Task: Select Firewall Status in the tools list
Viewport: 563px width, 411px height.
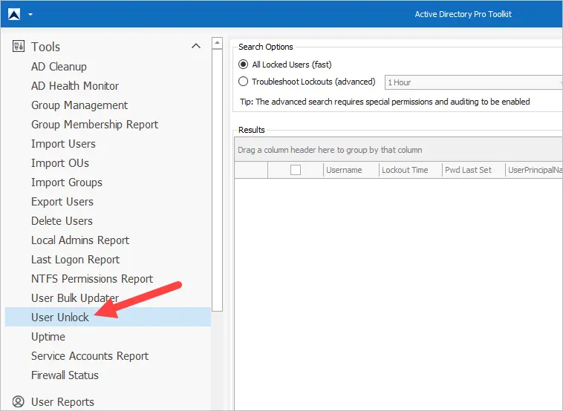Action: [x=65, y=375]
